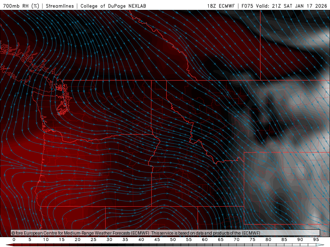The image size is (330, 247).
Task: Click the 95 value on color scale
Action: pyautogui.click(x=316, y=240)
